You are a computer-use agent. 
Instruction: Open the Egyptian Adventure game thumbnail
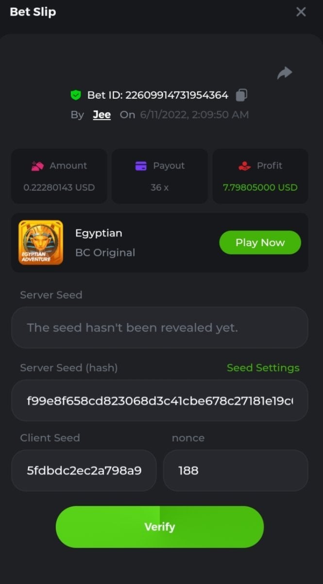point(41,242)
